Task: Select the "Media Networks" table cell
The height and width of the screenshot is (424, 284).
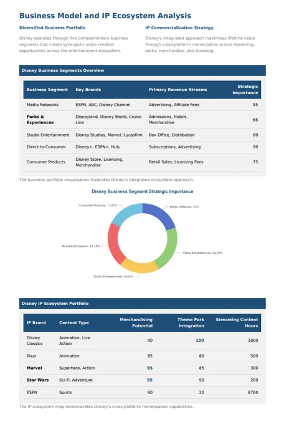Action: coord(42,105)
